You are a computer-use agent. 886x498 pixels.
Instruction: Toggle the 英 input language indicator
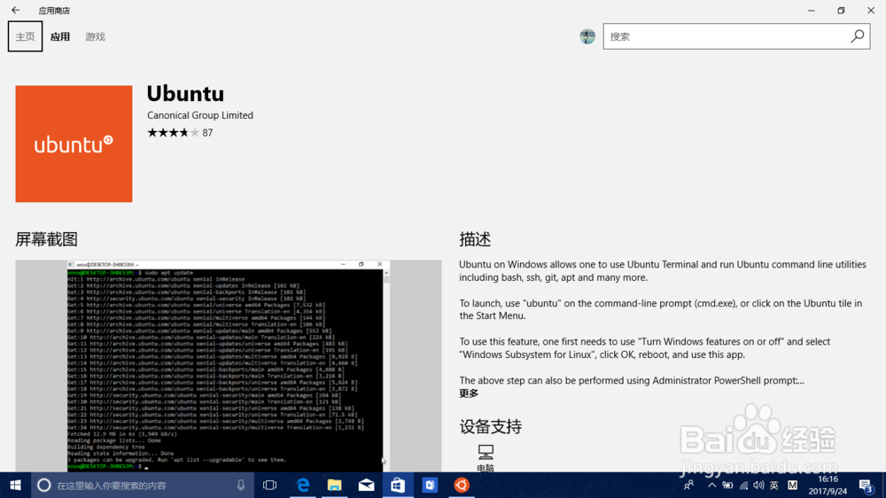[x=774, y=485]
